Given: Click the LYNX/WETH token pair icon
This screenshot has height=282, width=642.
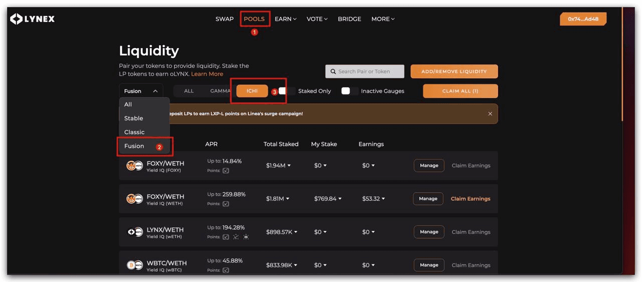Looking at the screenshot, I should 134,232.
